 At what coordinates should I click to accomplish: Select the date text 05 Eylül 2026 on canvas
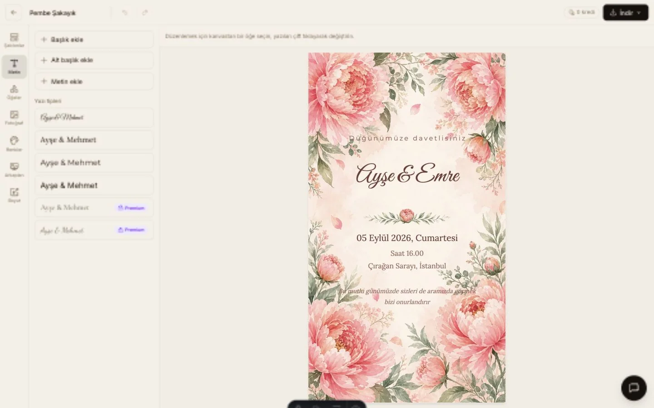pos(407,238)
